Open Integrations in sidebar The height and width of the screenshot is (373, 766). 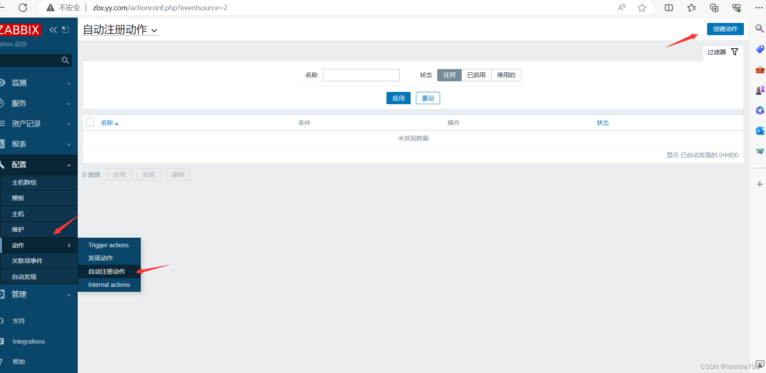pos(29,342)
